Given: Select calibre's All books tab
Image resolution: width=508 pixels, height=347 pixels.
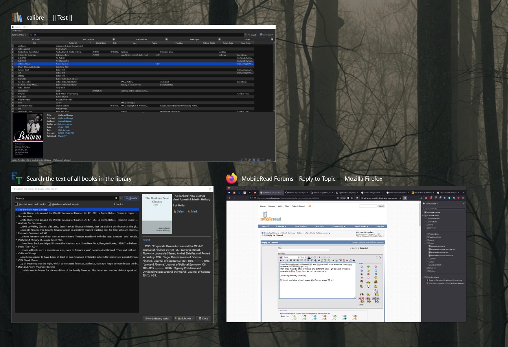Looking at the screenshot, I should click(36, 39).
